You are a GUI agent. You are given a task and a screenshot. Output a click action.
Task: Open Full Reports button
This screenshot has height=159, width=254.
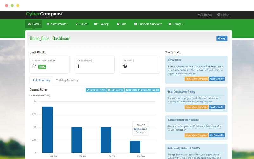point(115,90)
